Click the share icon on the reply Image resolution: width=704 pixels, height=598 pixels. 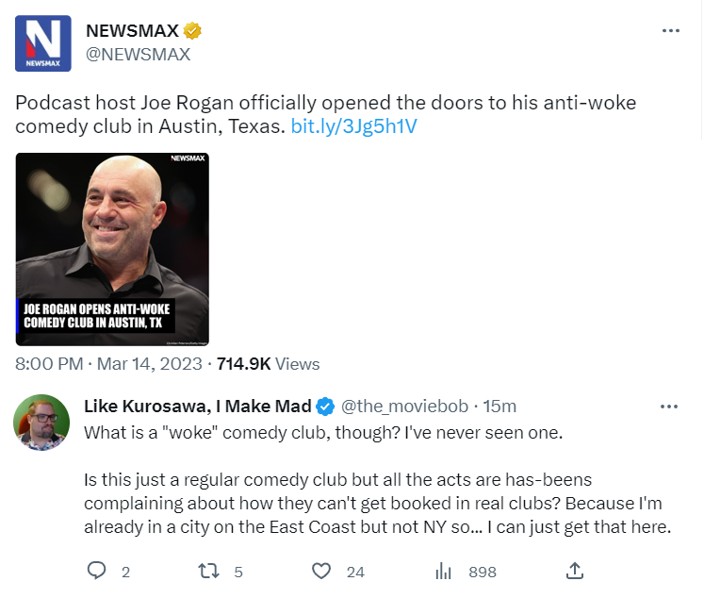coord(574,571)
